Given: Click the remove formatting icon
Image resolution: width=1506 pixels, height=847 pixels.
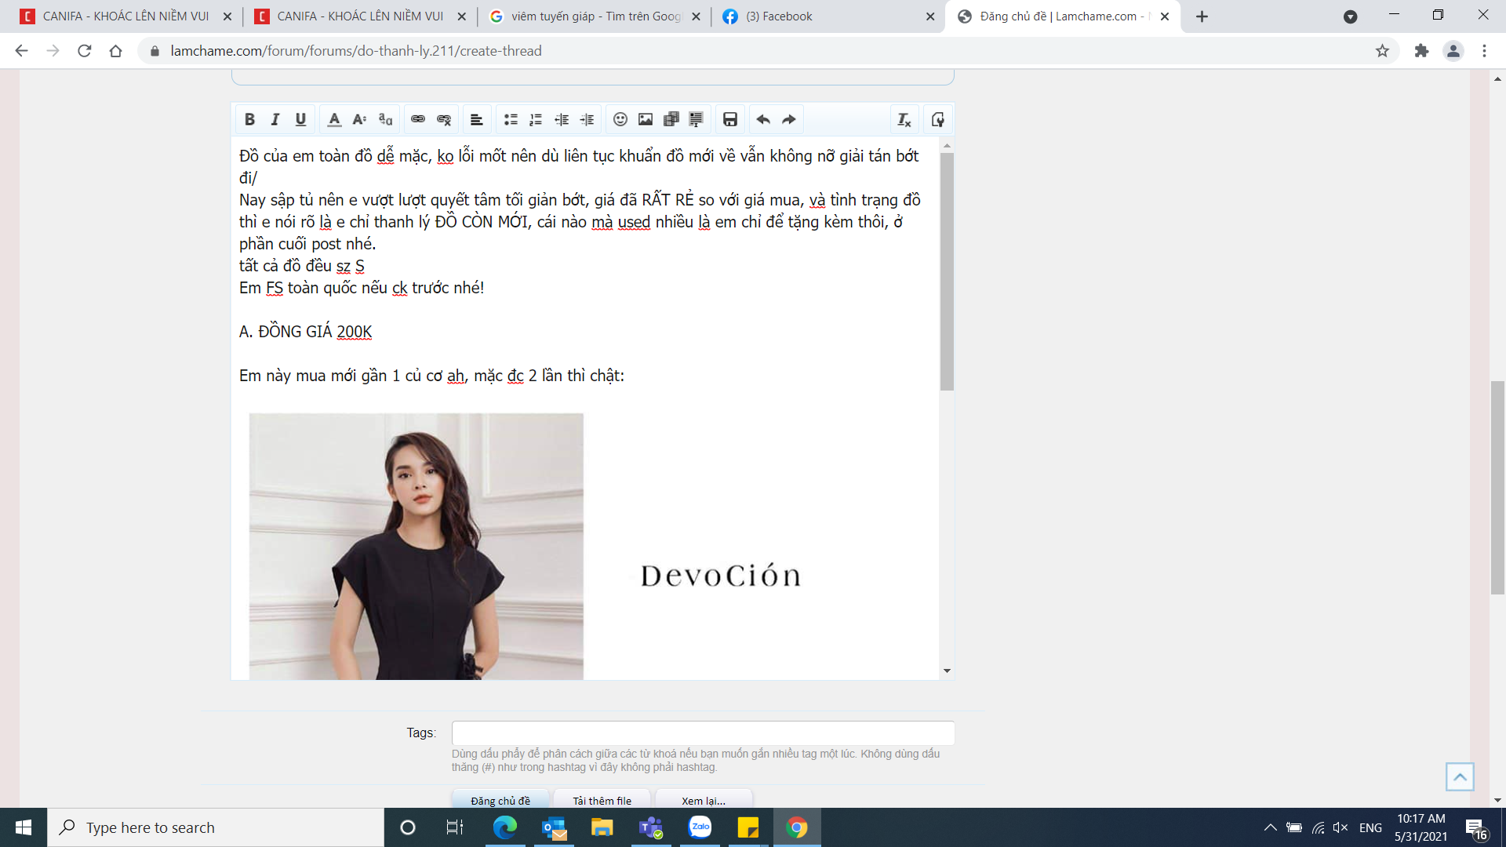Looking at the screenshot, I should (904, 119).
